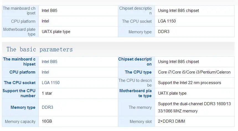
Task: Click "The basic parameters" section heading
Action: pos(40,49)
